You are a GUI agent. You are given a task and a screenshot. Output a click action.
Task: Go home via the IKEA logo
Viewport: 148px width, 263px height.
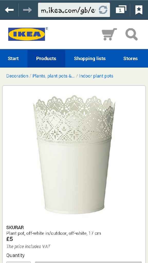[x=27, y=34]
